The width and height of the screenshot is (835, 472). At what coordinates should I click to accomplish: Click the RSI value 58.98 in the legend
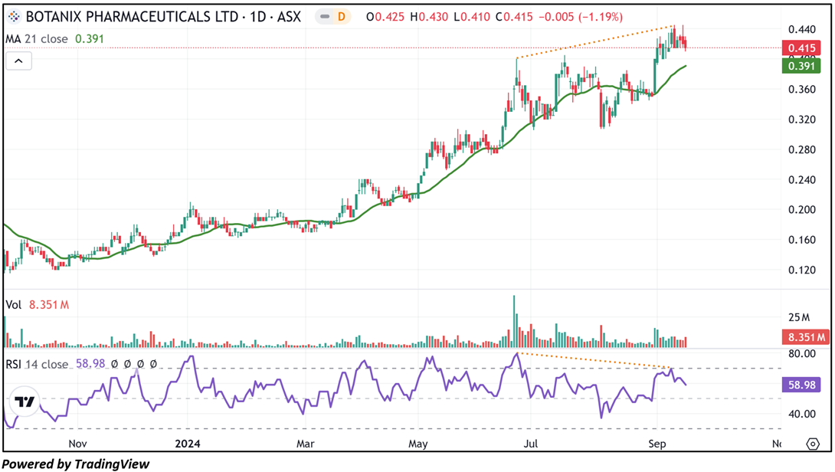click(x=90, y=365)
